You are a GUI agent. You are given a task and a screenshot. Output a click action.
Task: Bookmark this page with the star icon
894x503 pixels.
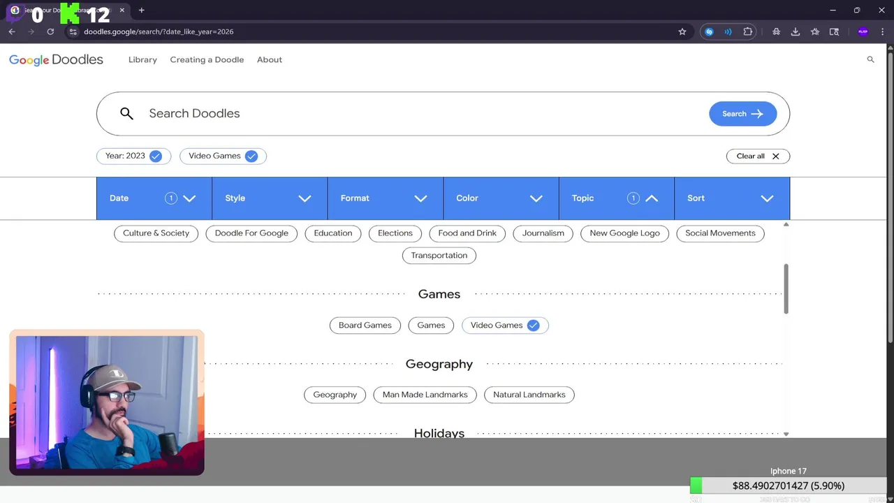[682, 31]
